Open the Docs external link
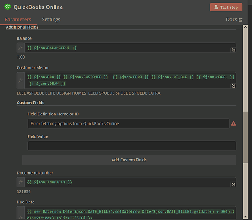Image resolution: width=252 pixels, height=220 pixels. pyautogui.click(x=234, y=19)
